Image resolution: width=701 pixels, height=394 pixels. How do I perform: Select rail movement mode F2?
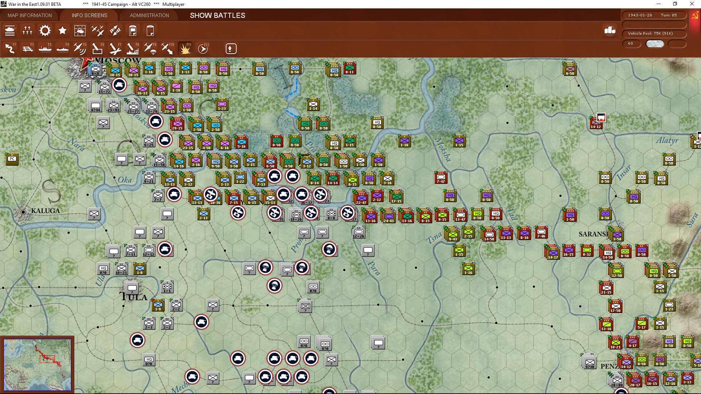[x=28, y=49]
